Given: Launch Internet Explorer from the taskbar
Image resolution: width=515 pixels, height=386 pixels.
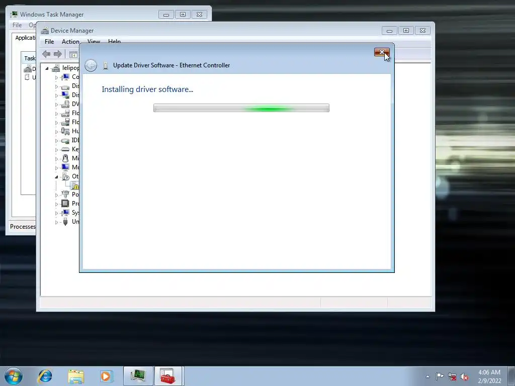Looking at the screenshot, I should click(x=45, y=376).
